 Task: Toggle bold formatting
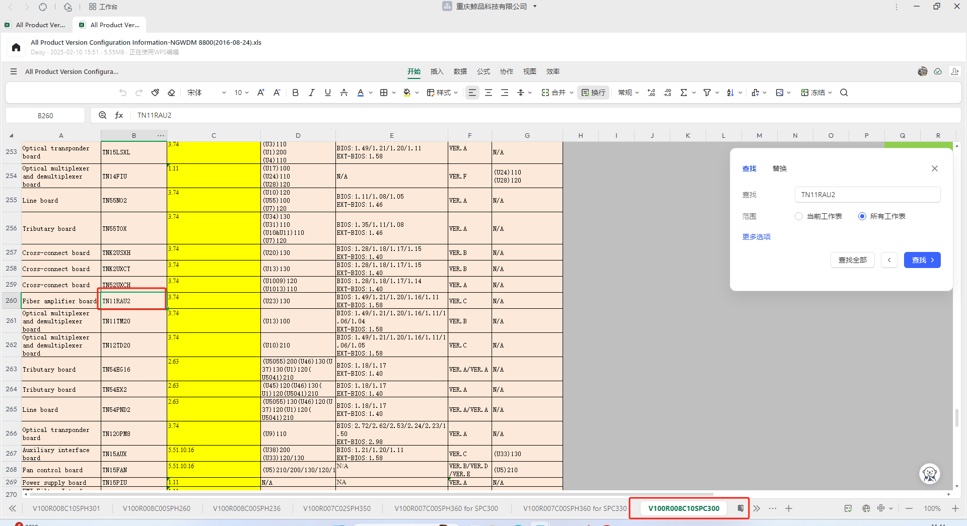click(295, 93)
